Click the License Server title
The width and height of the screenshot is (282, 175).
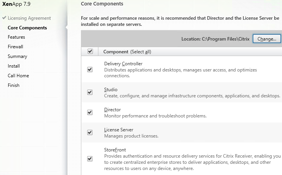pyautogui.click(x=119, y=130)
